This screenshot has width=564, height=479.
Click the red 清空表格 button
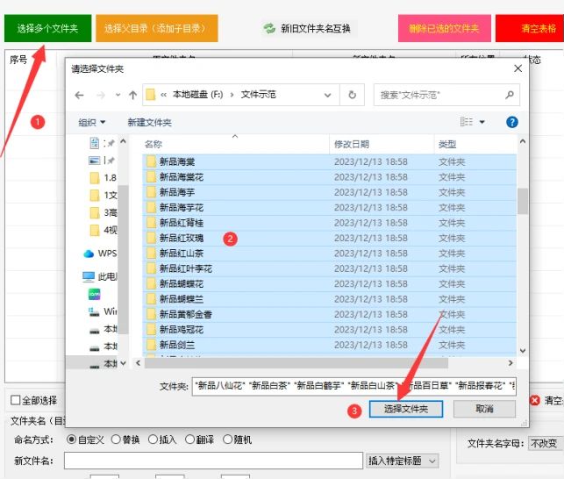tap(531, 28)
